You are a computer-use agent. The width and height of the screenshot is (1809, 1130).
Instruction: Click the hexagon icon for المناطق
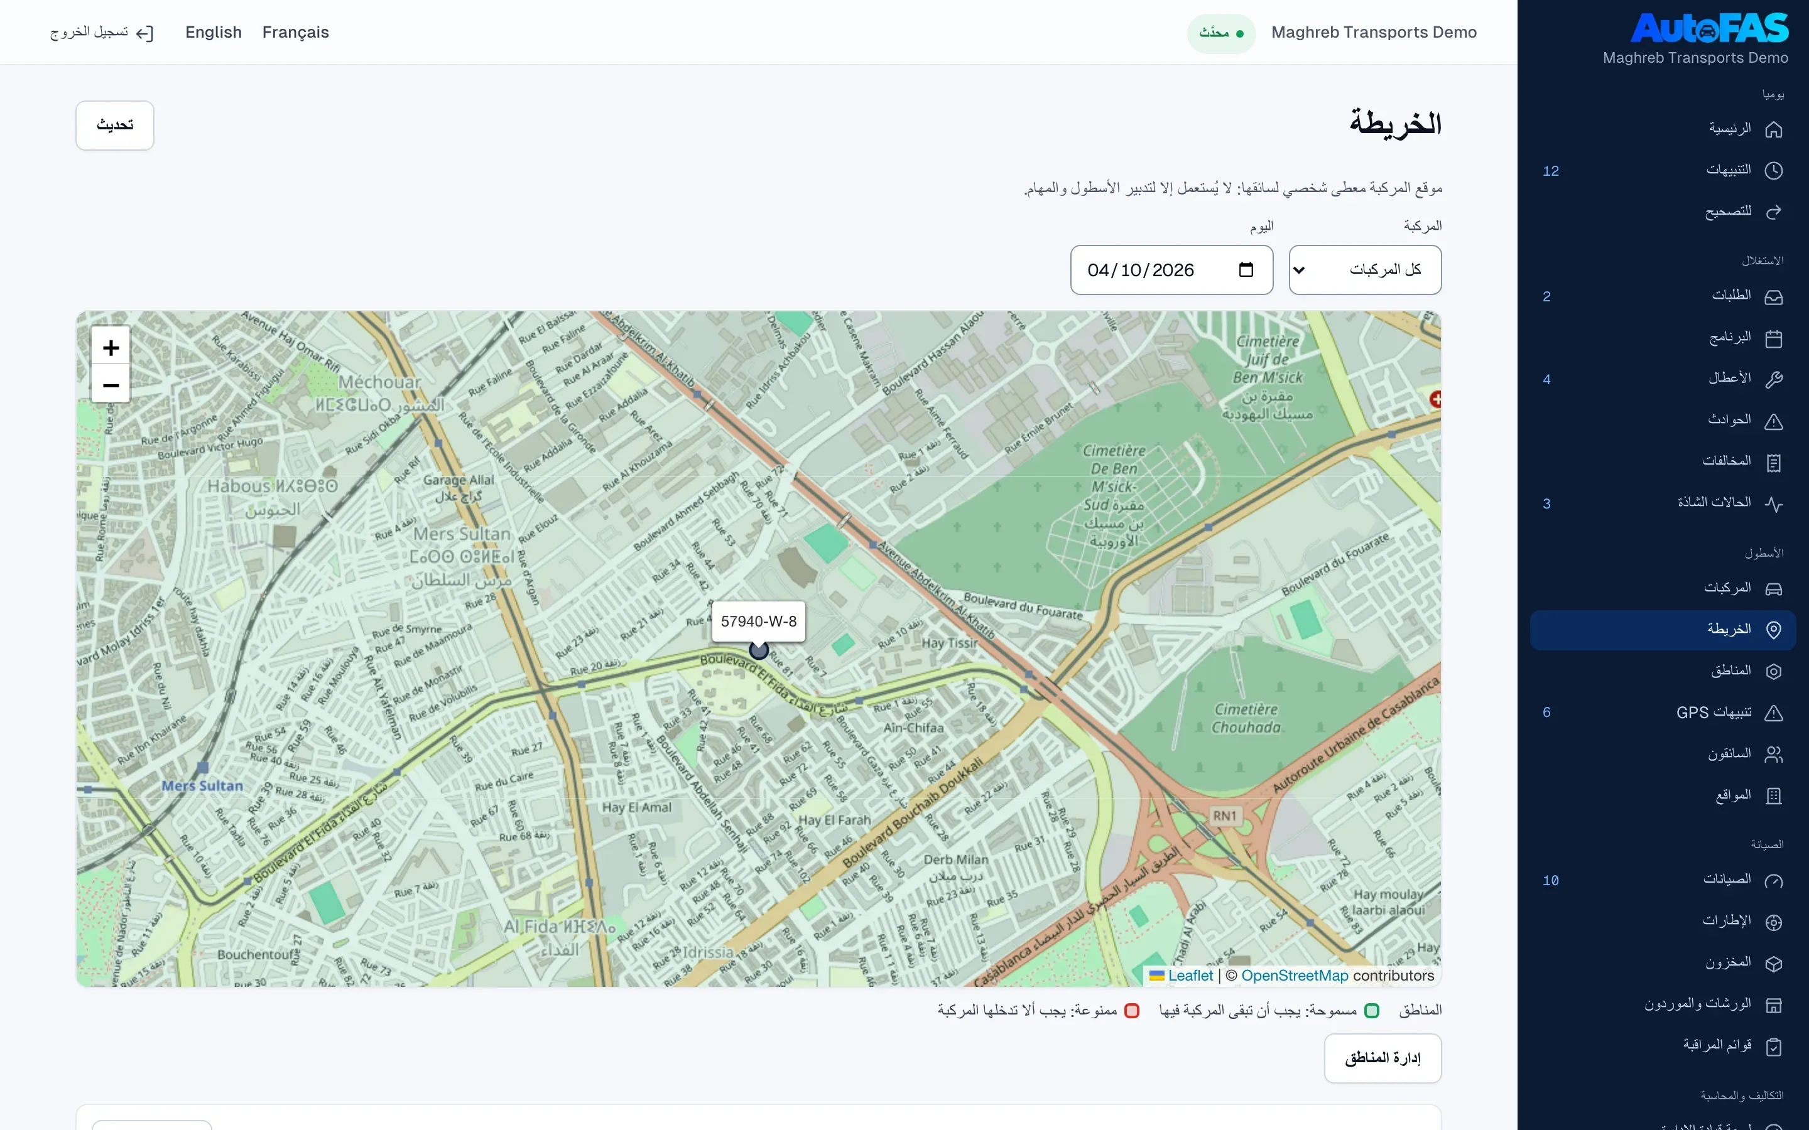[x=1773, y=671]
